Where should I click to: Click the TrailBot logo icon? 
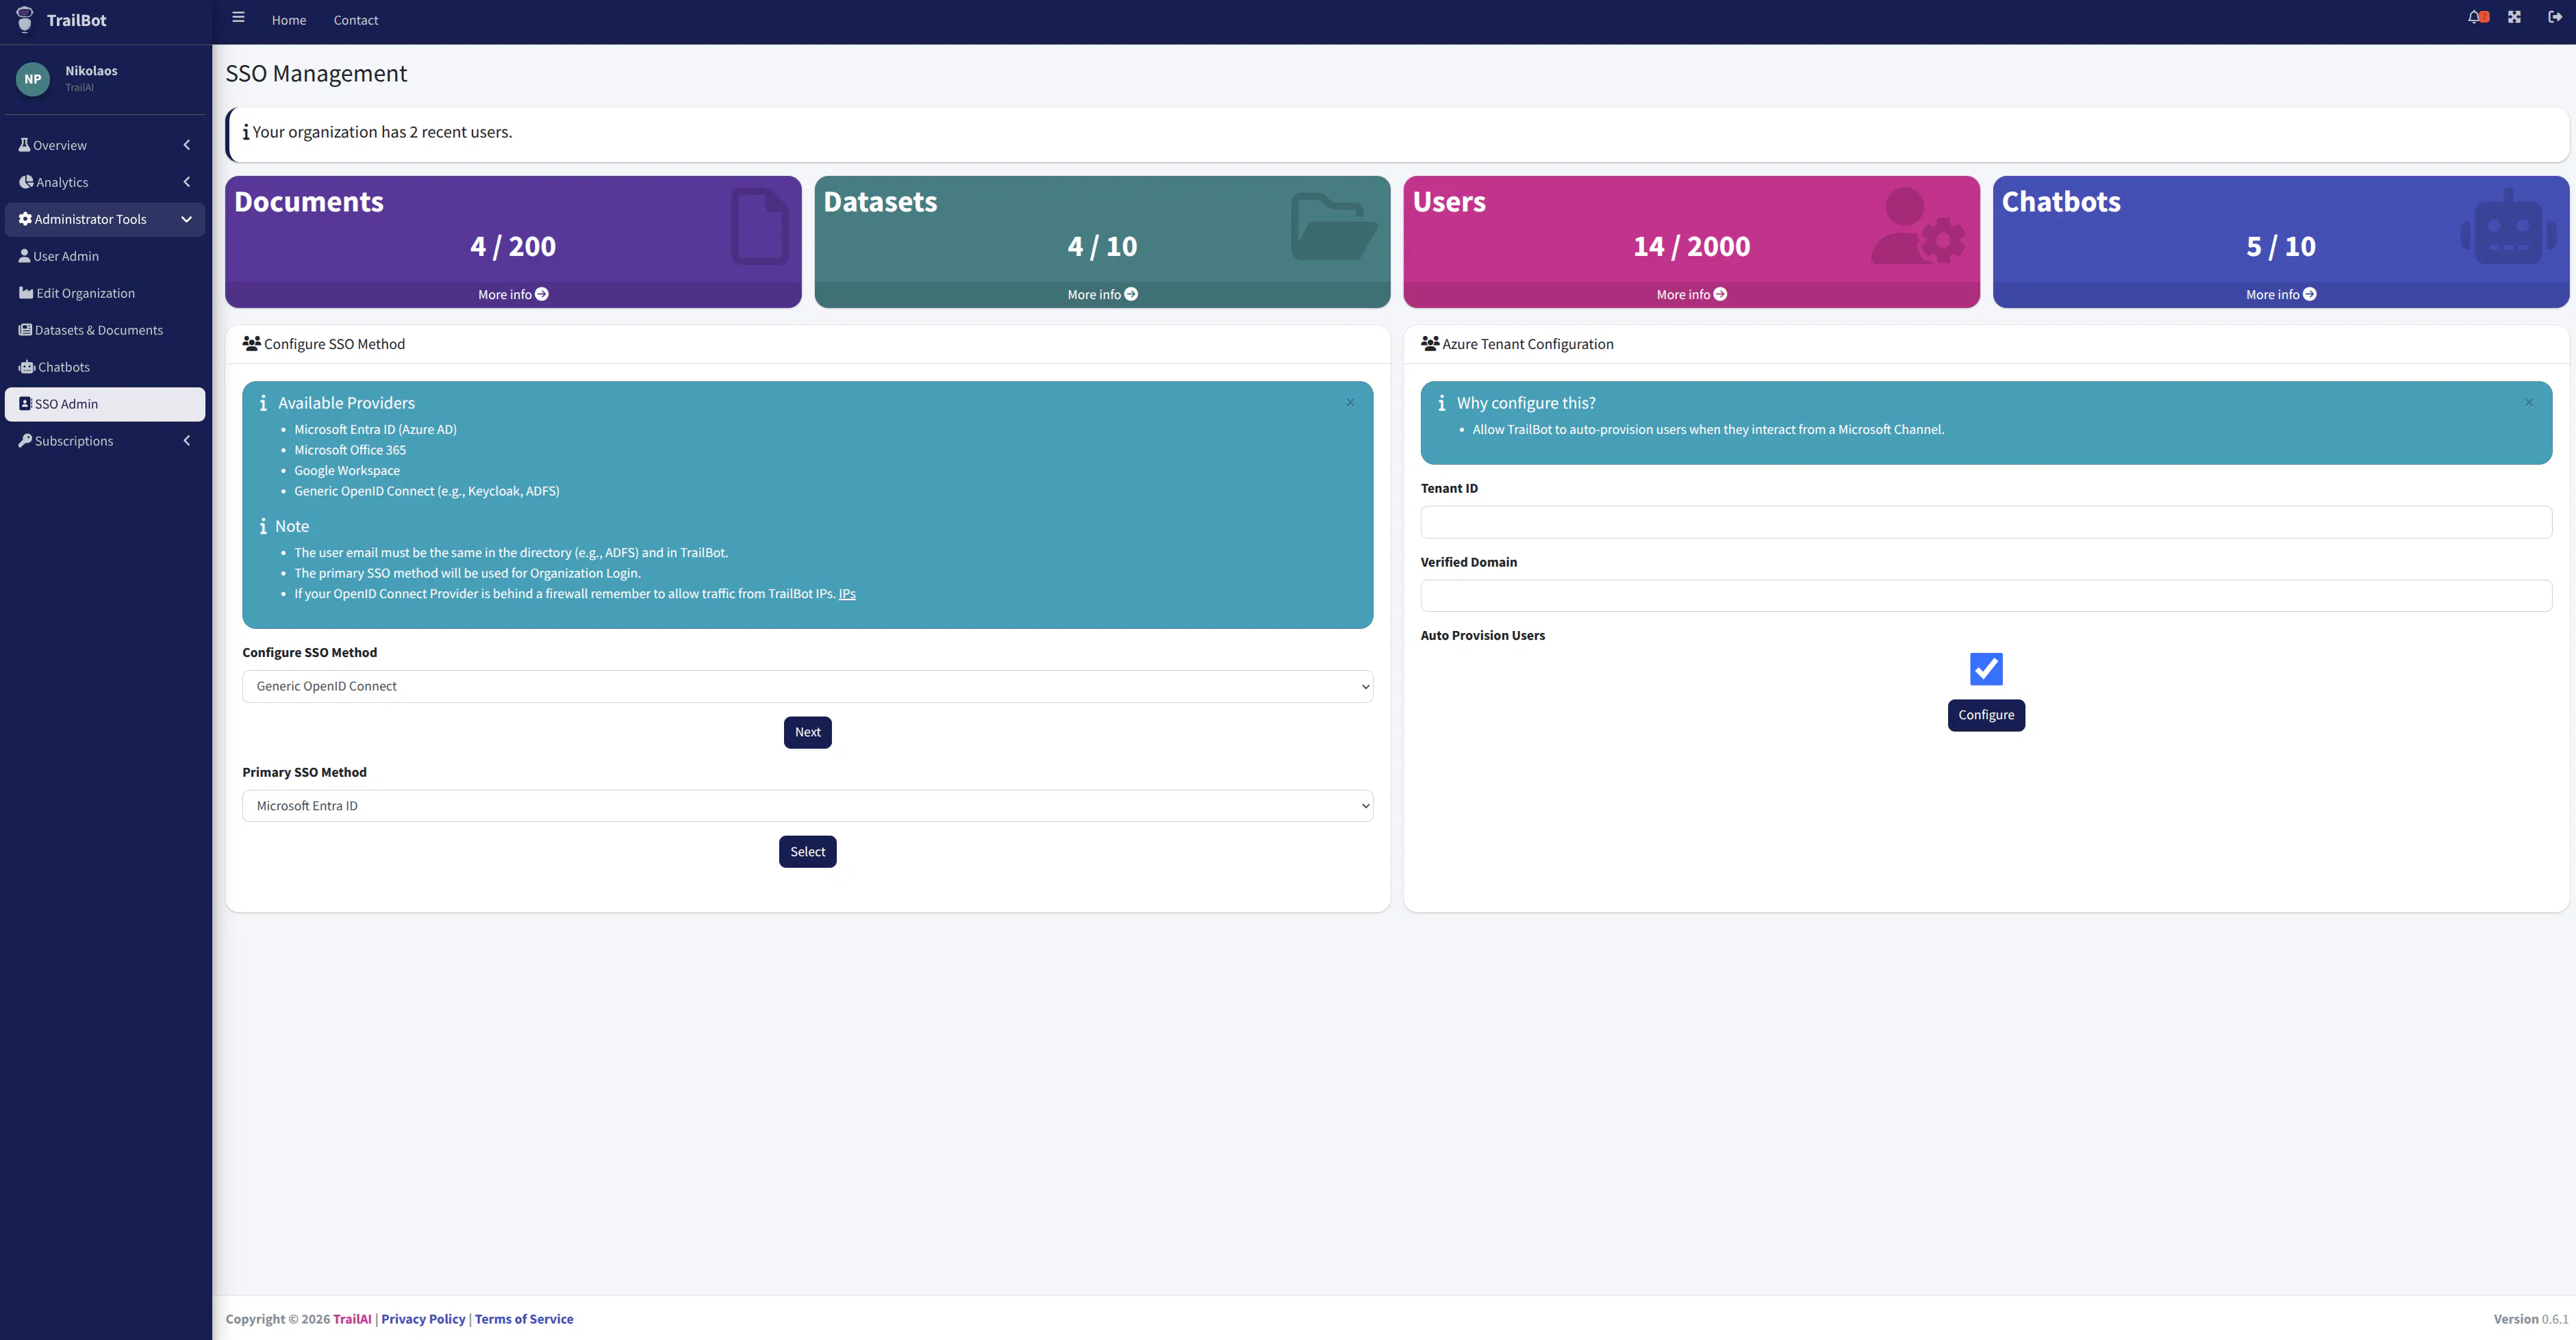point(25,19)
